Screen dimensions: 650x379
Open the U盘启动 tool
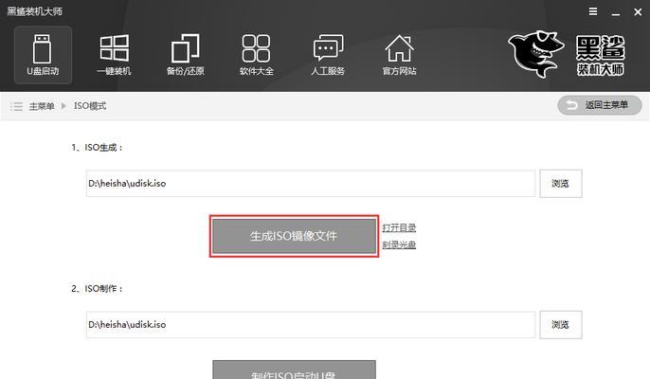(43, 55)
